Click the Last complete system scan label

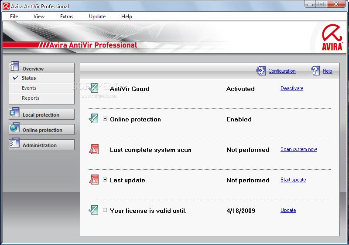(x=151, y=150)
